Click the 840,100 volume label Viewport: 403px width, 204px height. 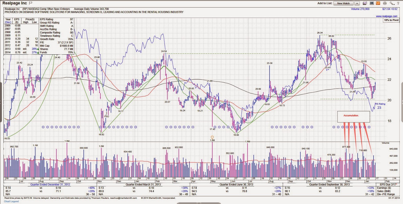tap(306, 149)
